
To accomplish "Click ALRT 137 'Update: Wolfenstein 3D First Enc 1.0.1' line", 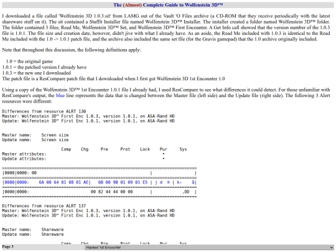I will [x=88, y=215].
